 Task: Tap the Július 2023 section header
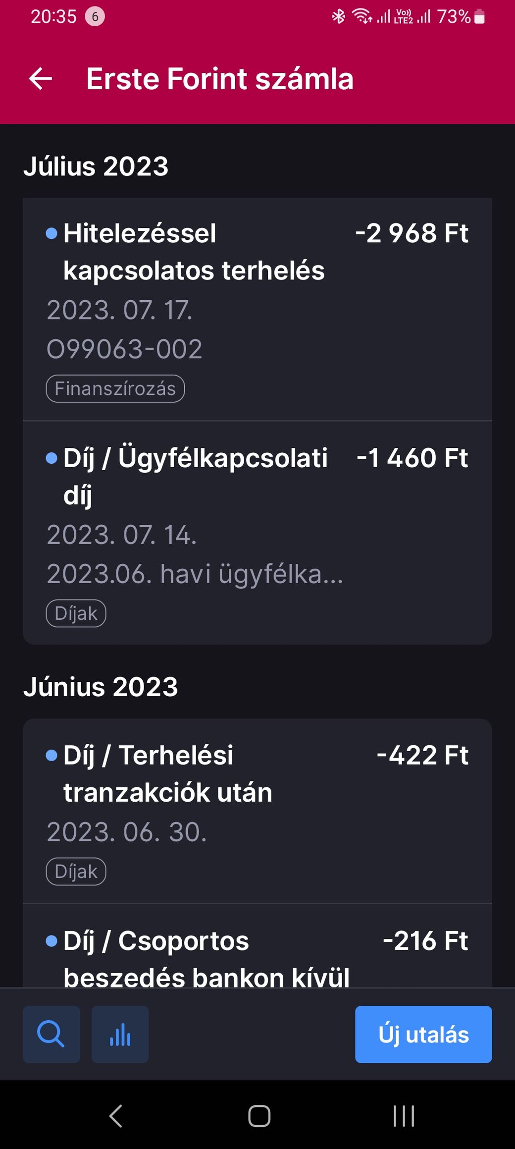pyautogui.click(x=96, y=166)
